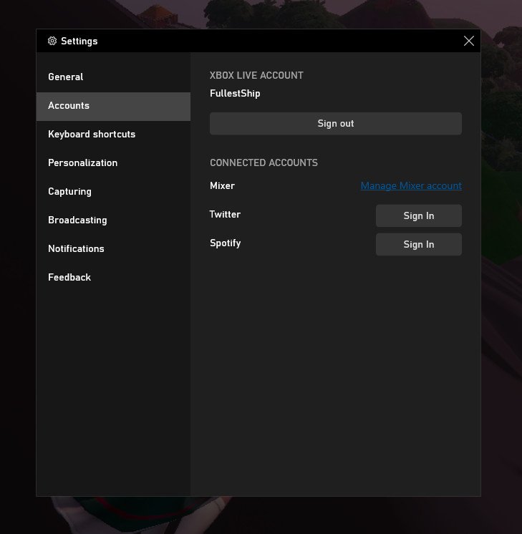Open the Feedback section
The image size is (522, 534).
click(x=113, y=277)
